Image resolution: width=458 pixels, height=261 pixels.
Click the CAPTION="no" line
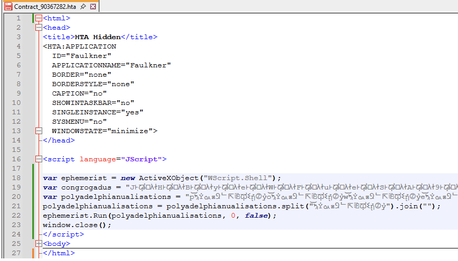pyautogui.click(x=79, y=93)
